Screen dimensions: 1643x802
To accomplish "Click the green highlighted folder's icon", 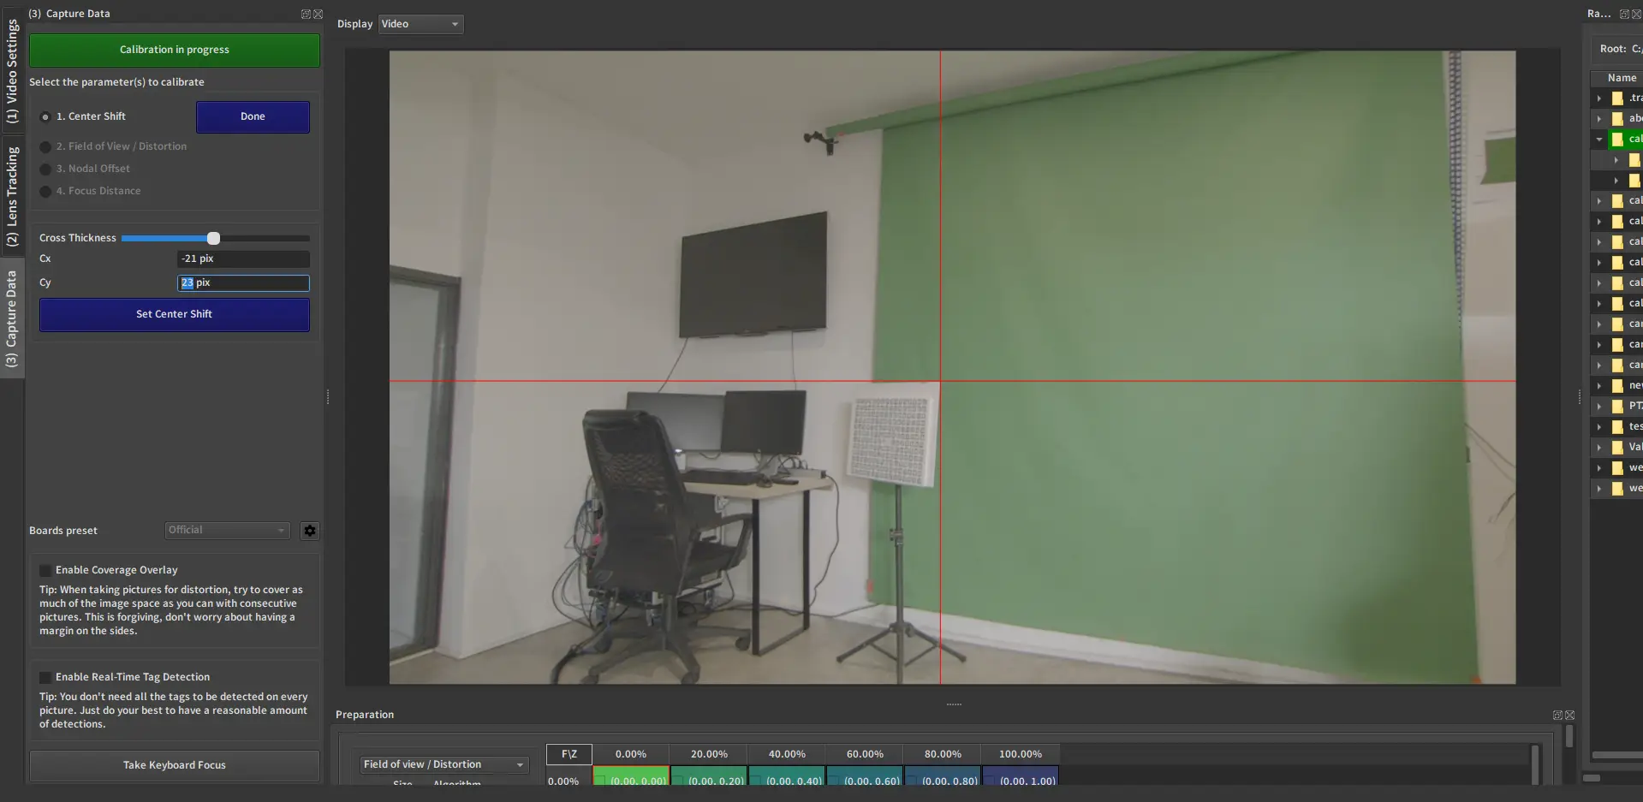I will [1617, 140].
